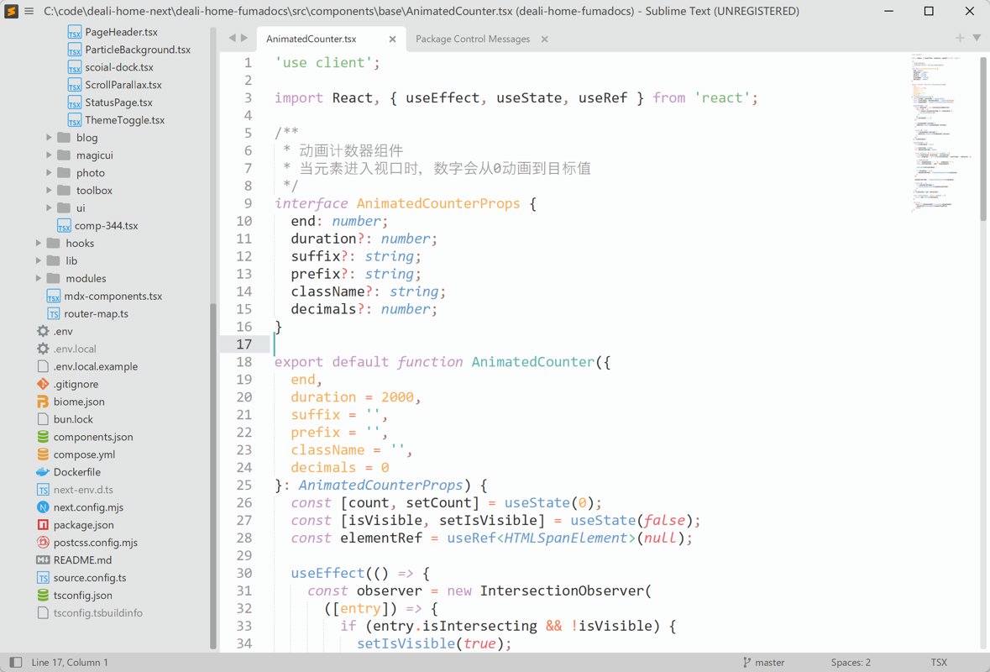Click the npm icon beside package.json
This screenshot has height=672, width=990.
43,525
